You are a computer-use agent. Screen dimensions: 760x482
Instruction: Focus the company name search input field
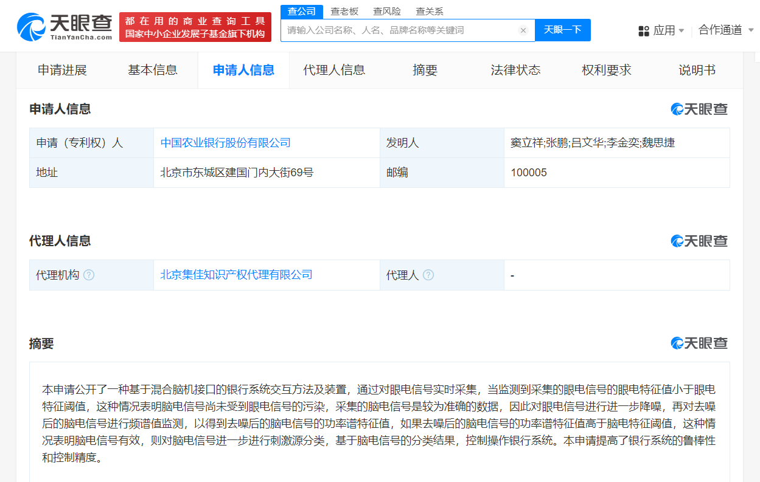click(399, 30)
